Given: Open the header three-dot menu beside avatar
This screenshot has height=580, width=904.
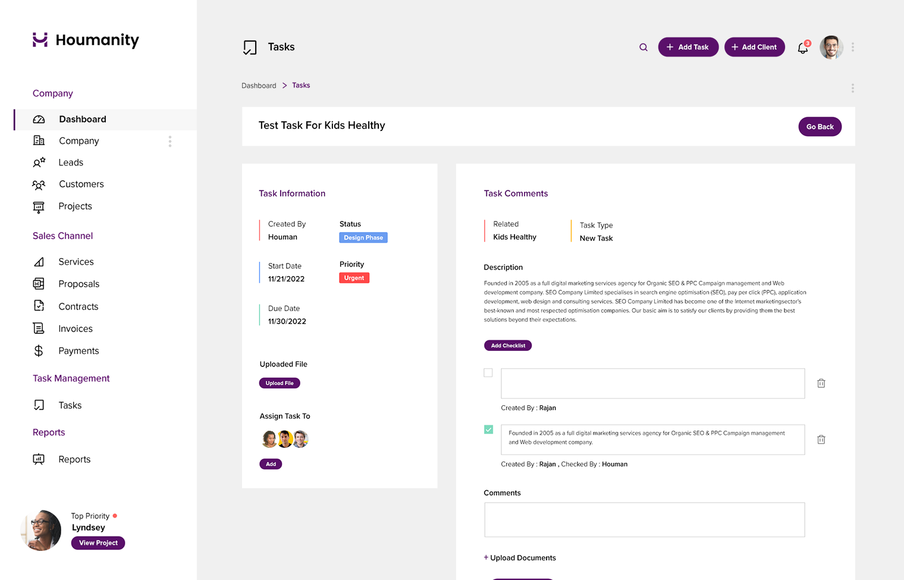Looking at the screenshot, I should coord(852,47).
